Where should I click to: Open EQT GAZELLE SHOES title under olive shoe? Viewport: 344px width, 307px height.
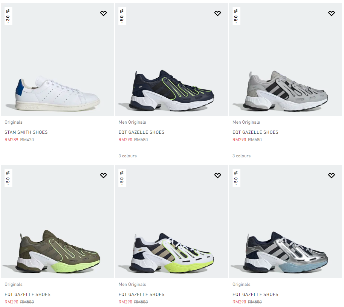pos(27,294)
